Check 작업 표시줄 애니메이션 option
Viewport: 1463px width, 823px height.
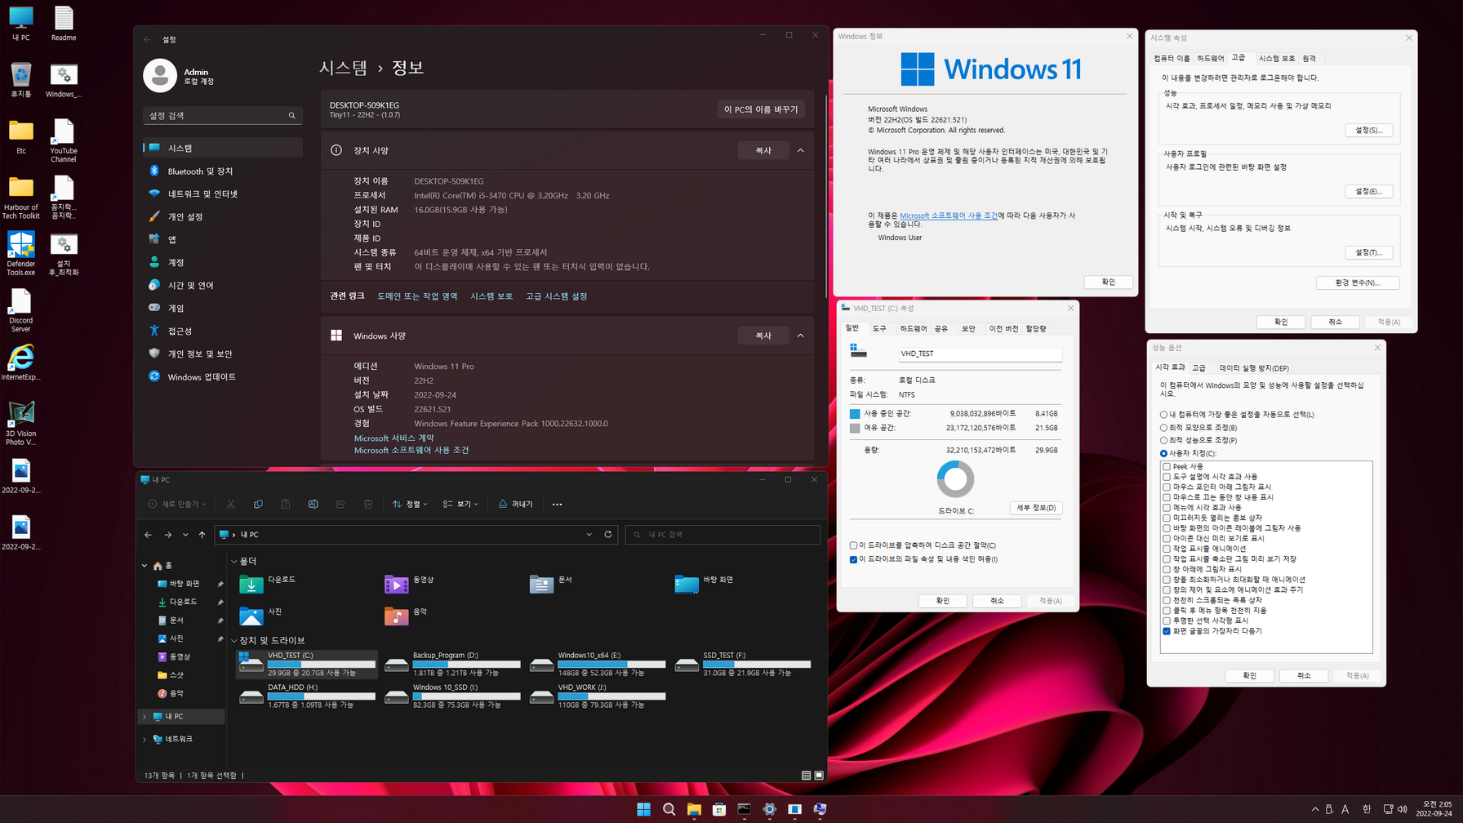click(x=1167, y=549)
